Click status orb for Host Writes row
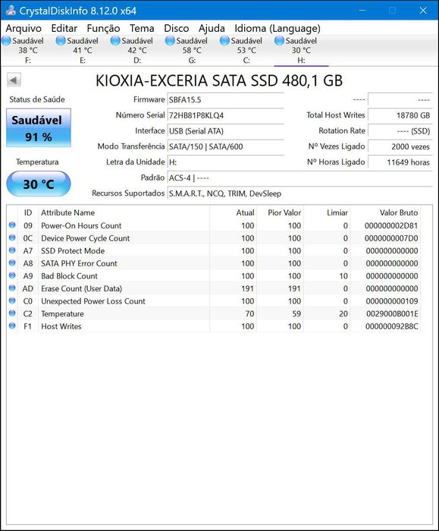The height and width of the screenshot is (531, 439). [12, 325]
